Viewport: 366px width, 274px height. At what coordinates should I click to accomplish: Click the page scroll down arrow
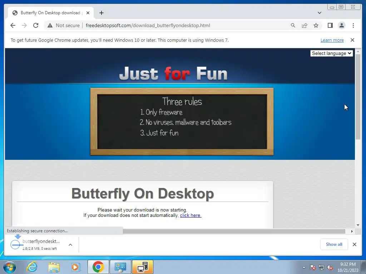pyautogui.click(x=358, y=225)
